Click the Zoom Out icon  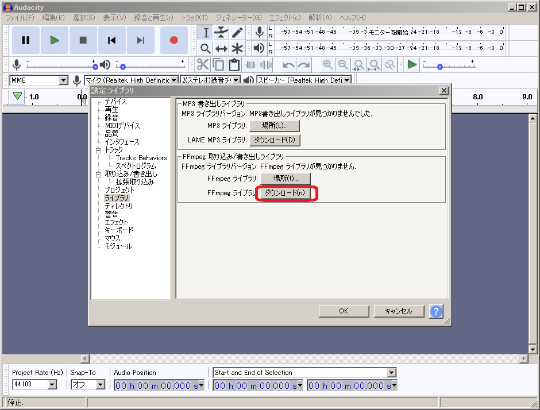[342, 65]
